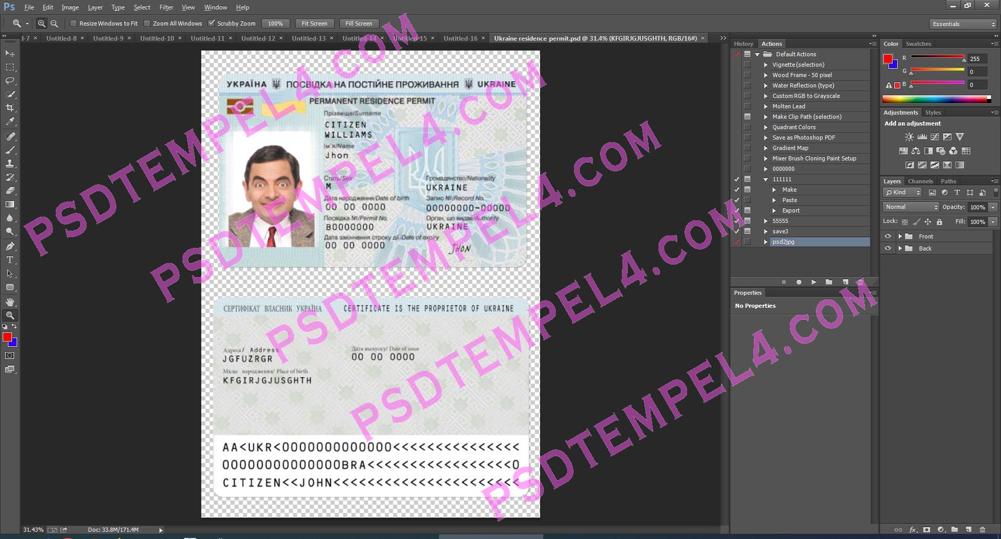
Task: Hide the Front layer group
Action: pyautogui.click(x=888, y=236)
